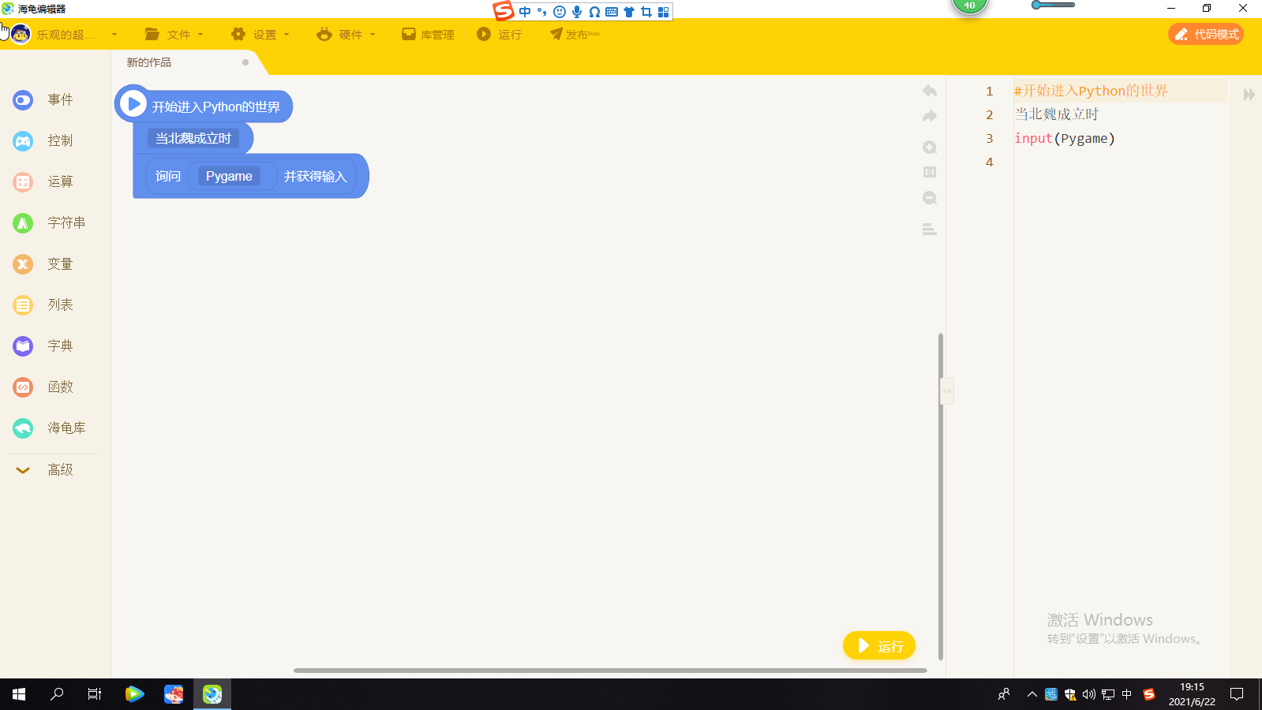
Task: Open the volume control in tray
Action: click(1089, 694)
